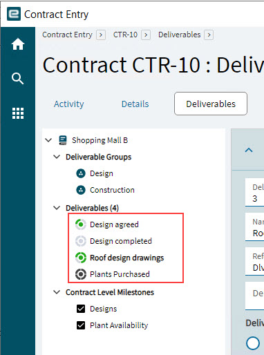Click the Contract Level Milestones heading
The height and width of the screenshot is (355, 264).
(110, 292)
